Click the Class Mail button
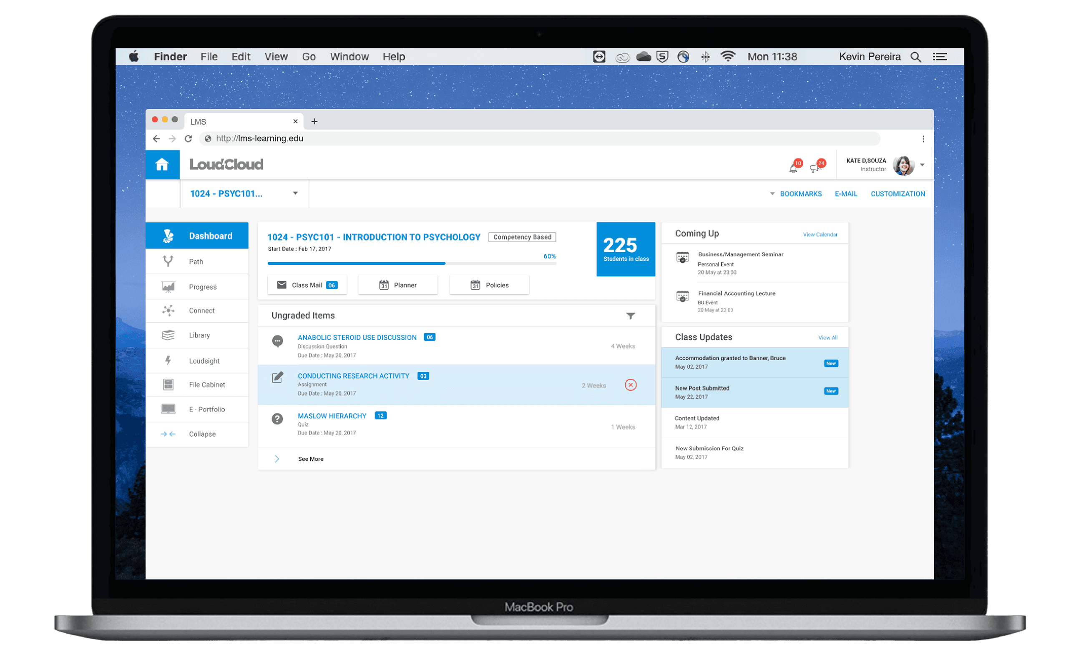 307,285
